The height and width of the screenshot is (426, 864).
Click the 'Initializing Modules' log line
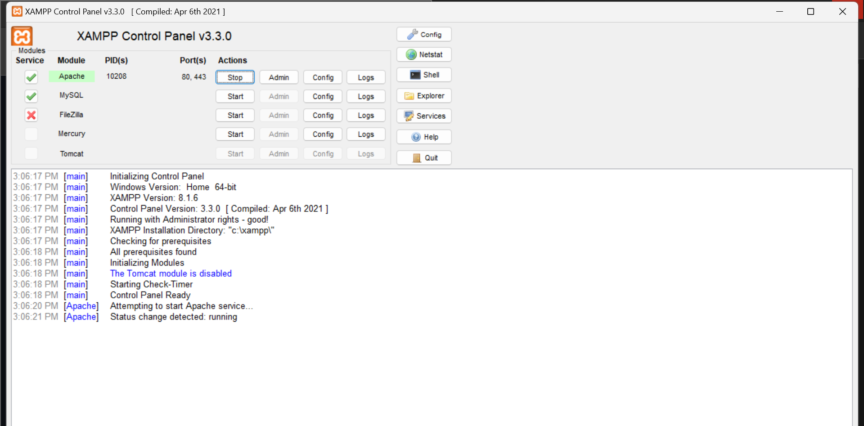[147, 263]
